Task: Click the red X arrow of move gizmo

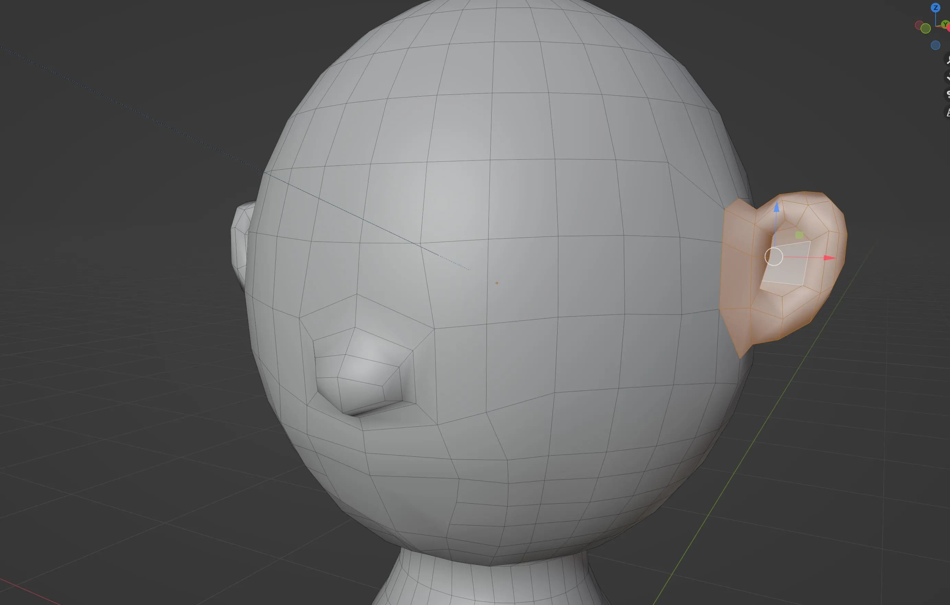Action: (x=829, y=258)
